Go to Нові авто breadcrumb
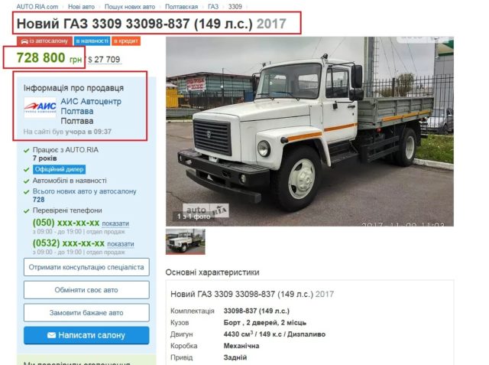Screen dimensions: 489x365 pyautogui.click(x=82, y=7)
